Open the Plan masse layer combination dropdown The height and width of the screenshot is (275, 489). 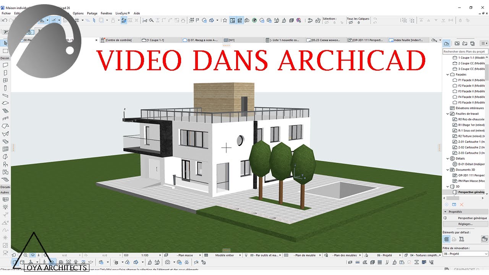click(x=186, y=255)
